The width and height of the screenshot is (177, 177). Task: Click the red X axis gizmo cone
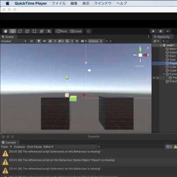tap(145, 55)
